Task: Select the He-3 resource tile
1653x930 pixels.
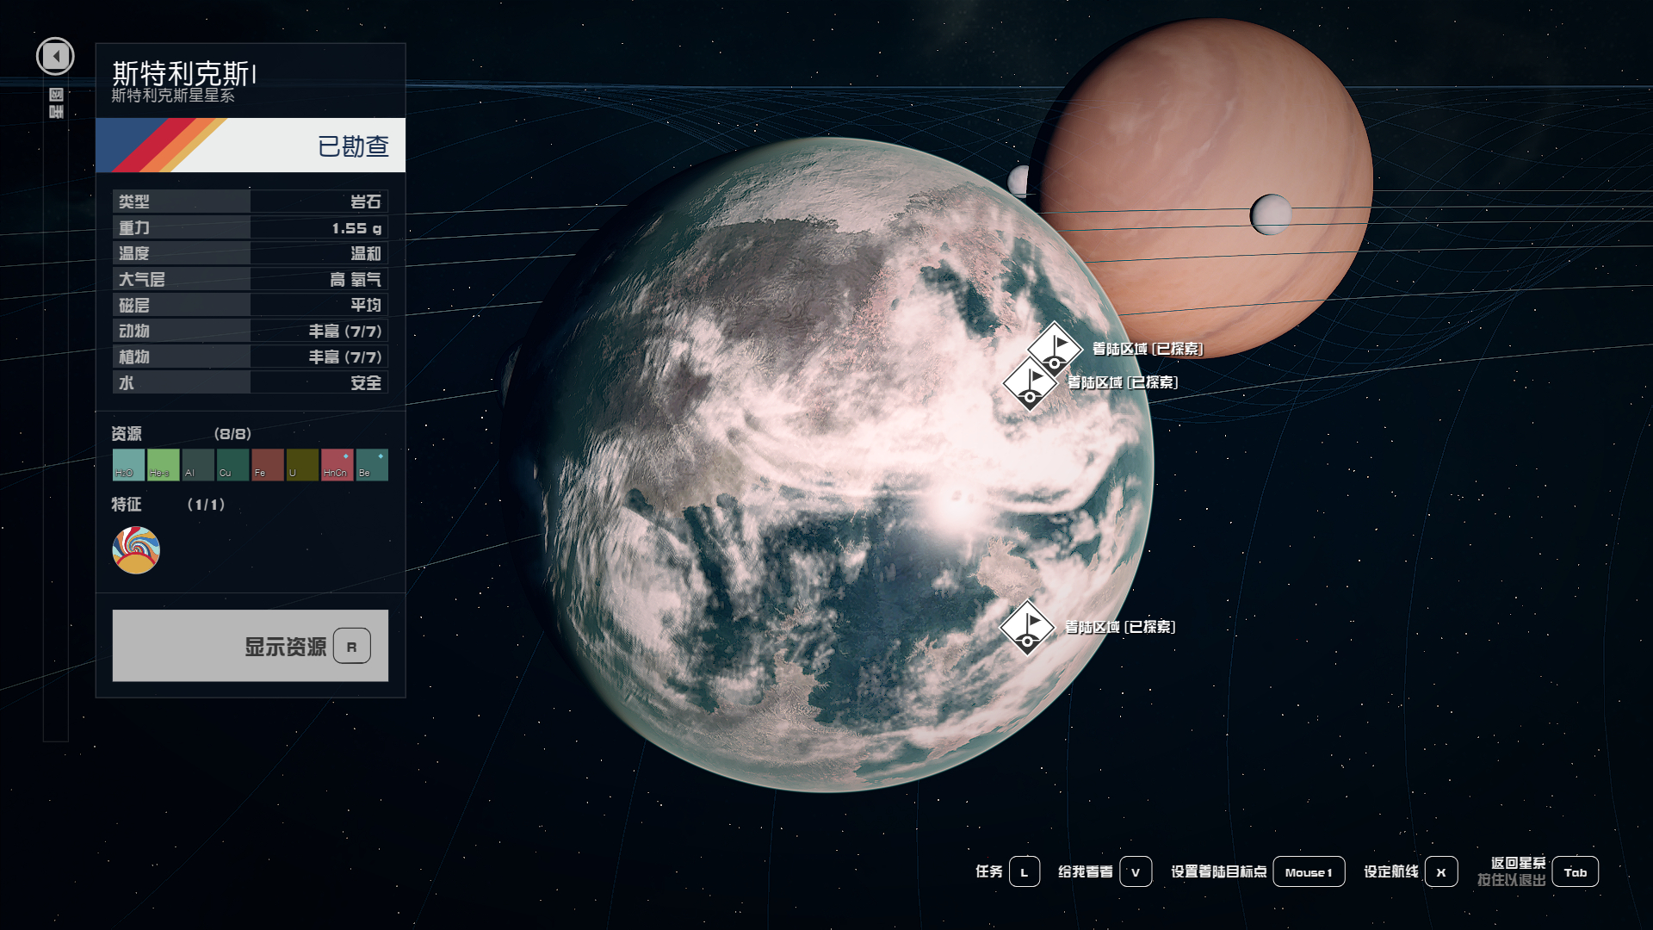Action: tap(164, 465)
